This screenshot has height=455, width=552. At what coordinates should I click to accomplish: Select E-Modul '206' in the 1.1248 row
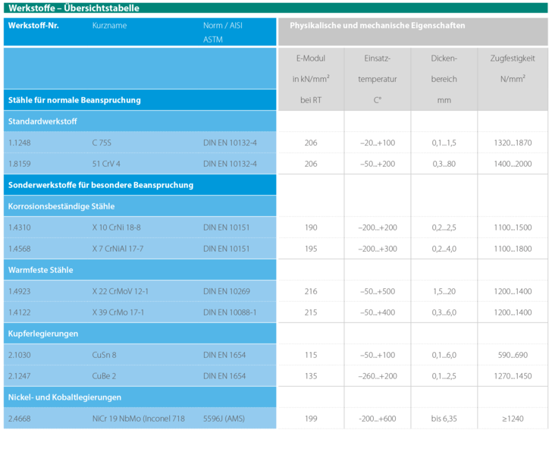[311, 143]
